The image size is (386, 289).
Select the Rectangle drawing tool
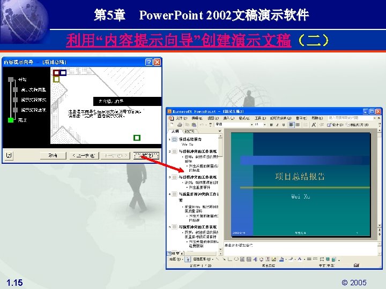(230, 259)
